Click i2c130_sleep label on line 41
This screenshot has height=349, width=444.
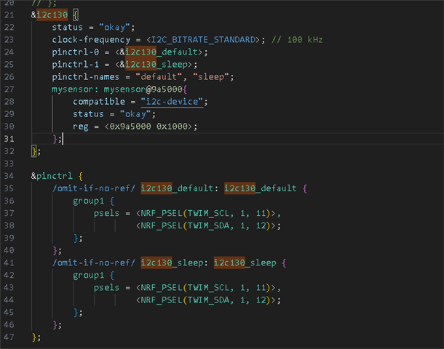(x=172, y=262)
